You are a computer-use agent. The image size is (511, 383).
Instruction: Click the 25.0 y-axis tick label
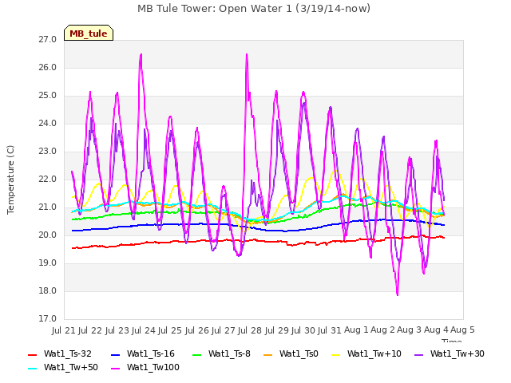pos(48,96)
